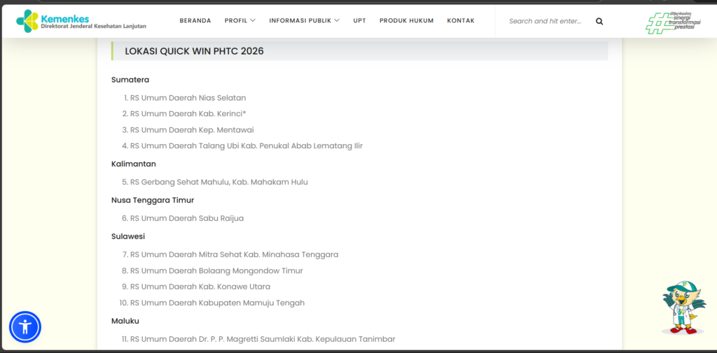The image size is (717, 353).
Task: Open the UPT menu item
Action: pyautogui.click(x=359, y=21)
